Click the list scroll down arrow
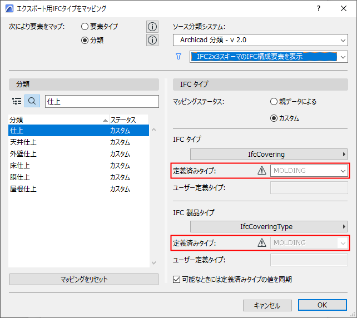Viewport: 357px width, 318px height. 154,263
